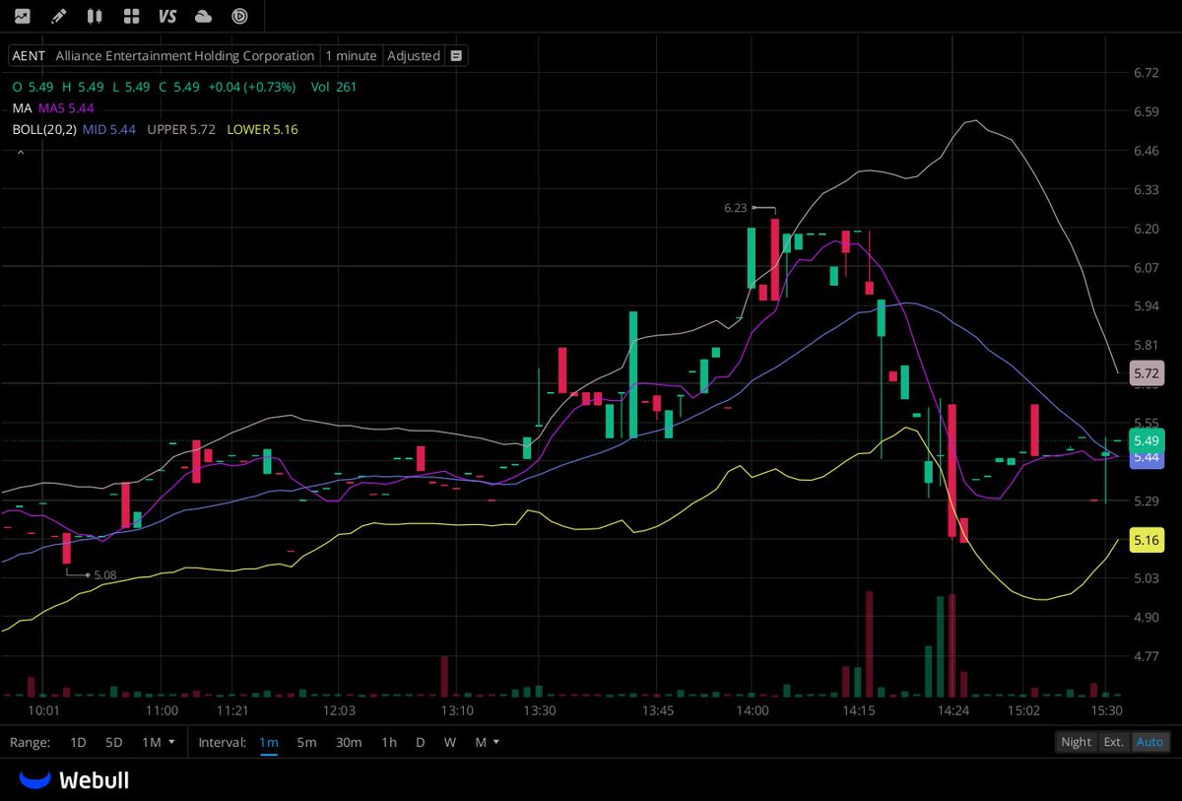
Task: Click the AENT ticker symbol
Action: (29, 56)
